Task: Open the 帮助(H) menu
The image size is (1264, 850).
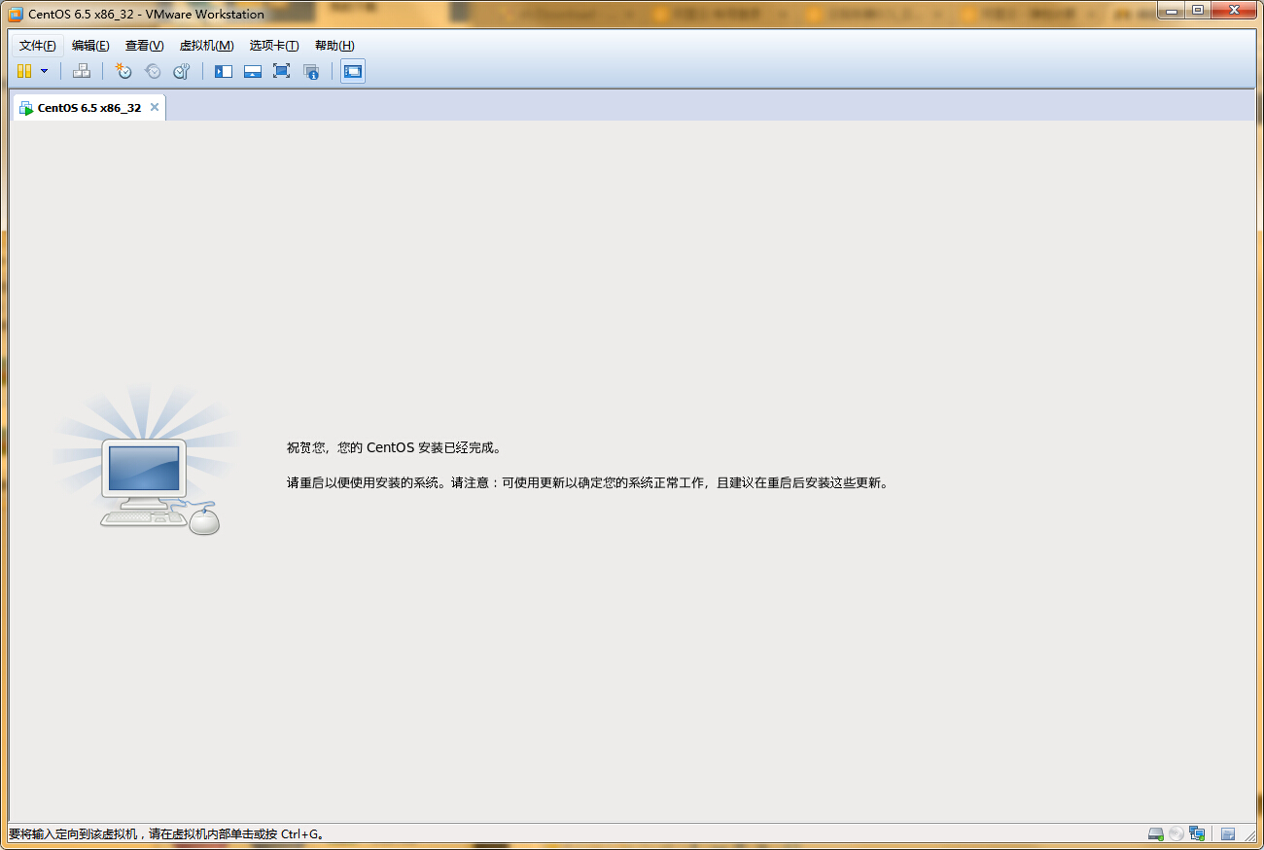Action: pyautogui.click(x=334, y=46)
